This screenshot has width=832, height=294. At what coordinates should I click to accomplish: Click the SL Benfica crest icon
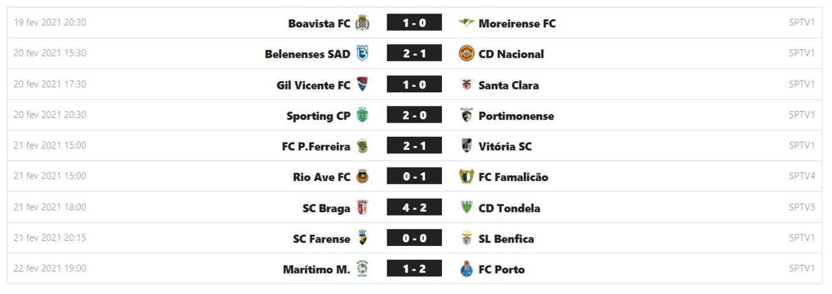pyautogui.click(x=466, y=239)
